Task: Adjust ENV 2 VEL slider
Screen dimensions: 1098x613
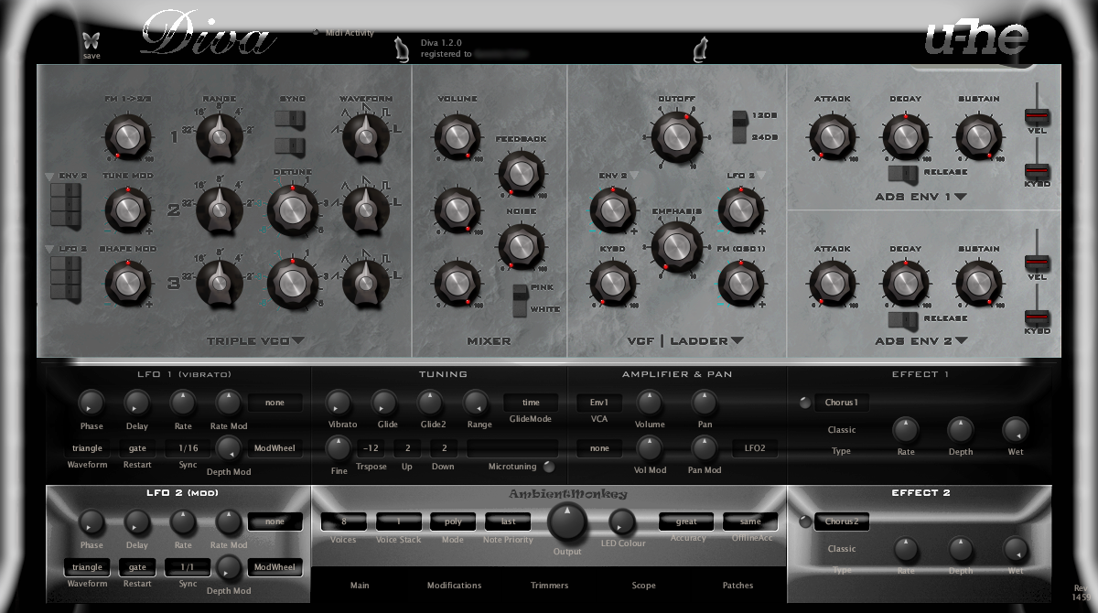Action: click(x=1037, y=263)
